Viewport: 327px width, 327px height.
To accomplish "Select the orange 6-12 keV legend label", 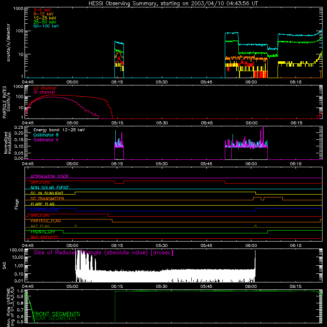I will pos(44,14).
